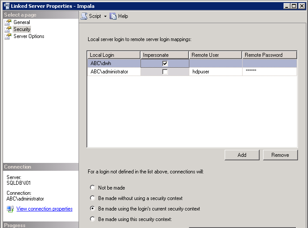Click the Local Login column header
The height and width of the screenshot is (228, 308).
(113, 55)
